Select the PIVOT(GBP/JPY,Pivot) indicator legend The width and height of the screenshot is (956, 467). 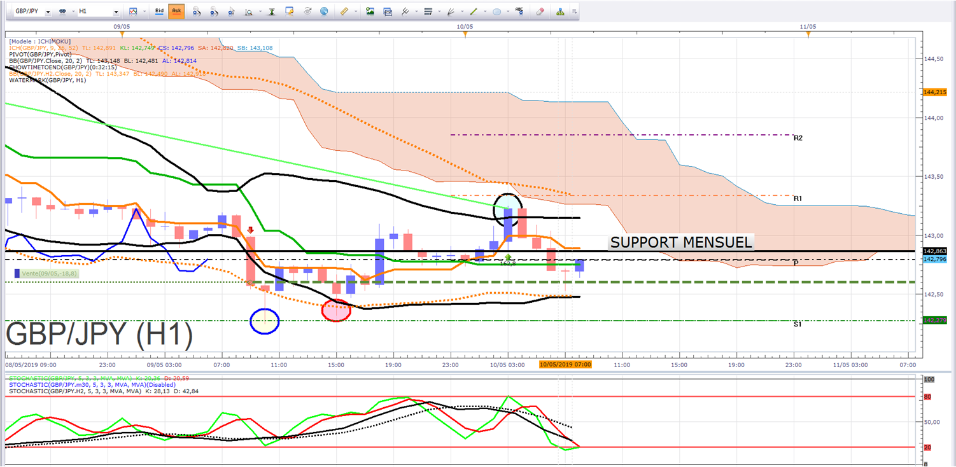(40, 54)
